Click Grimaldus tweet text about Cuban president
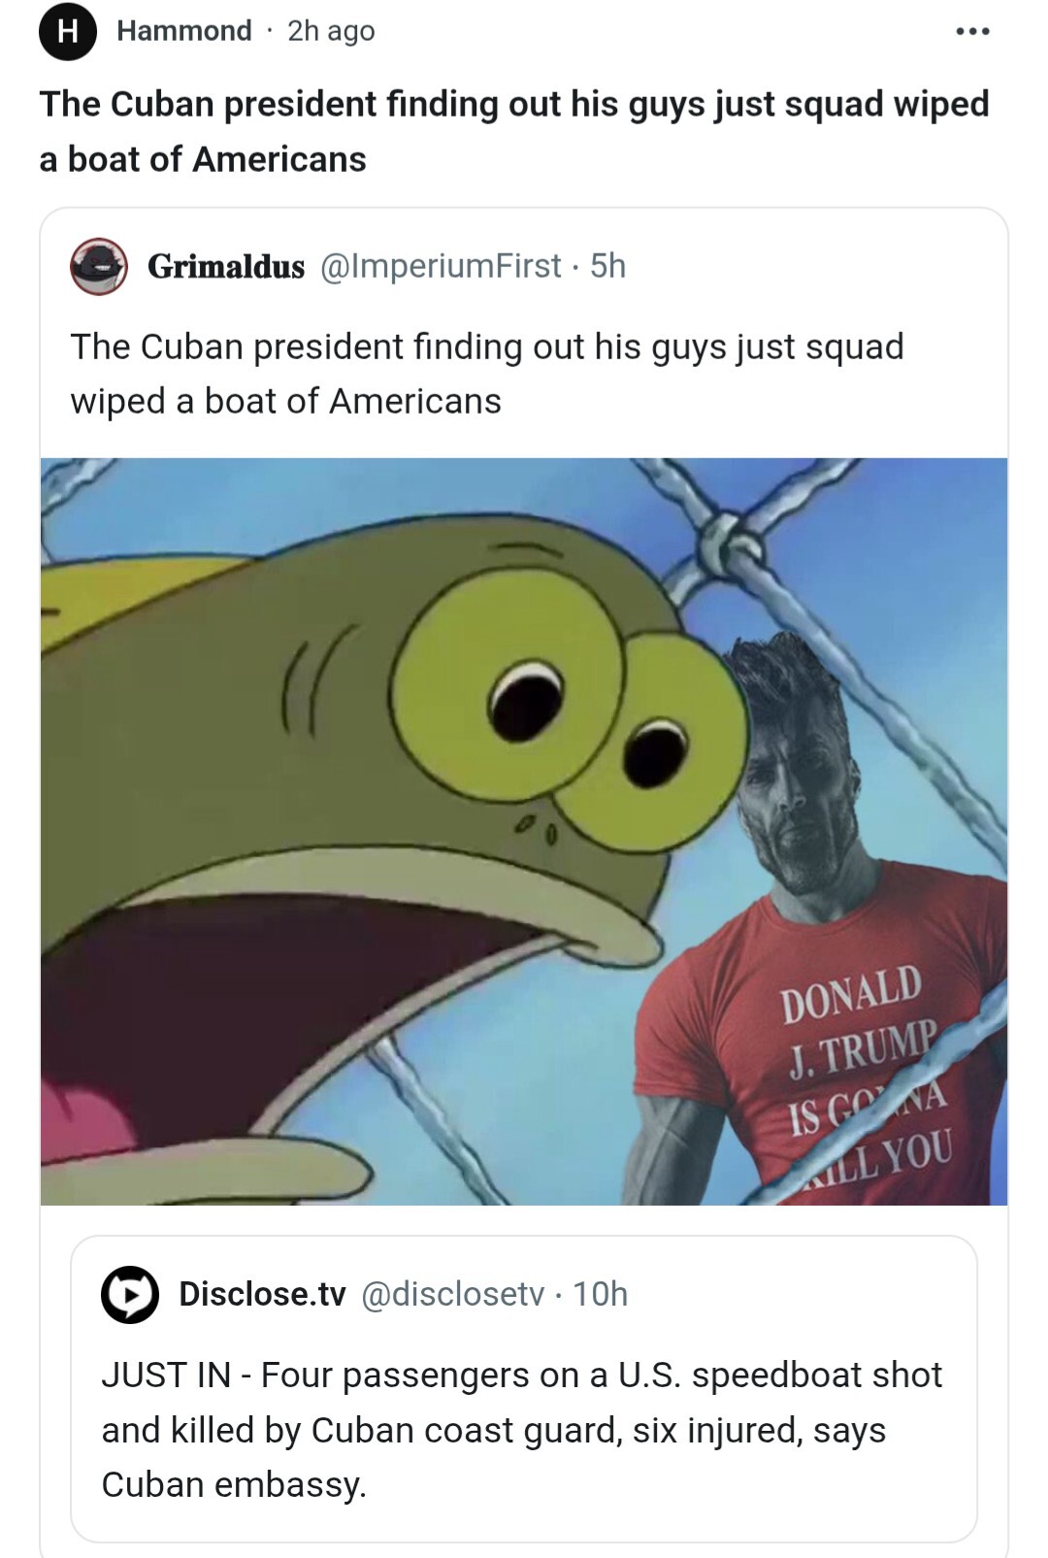The height and width of the screenshot is (1558, 1048). (487, 374)
